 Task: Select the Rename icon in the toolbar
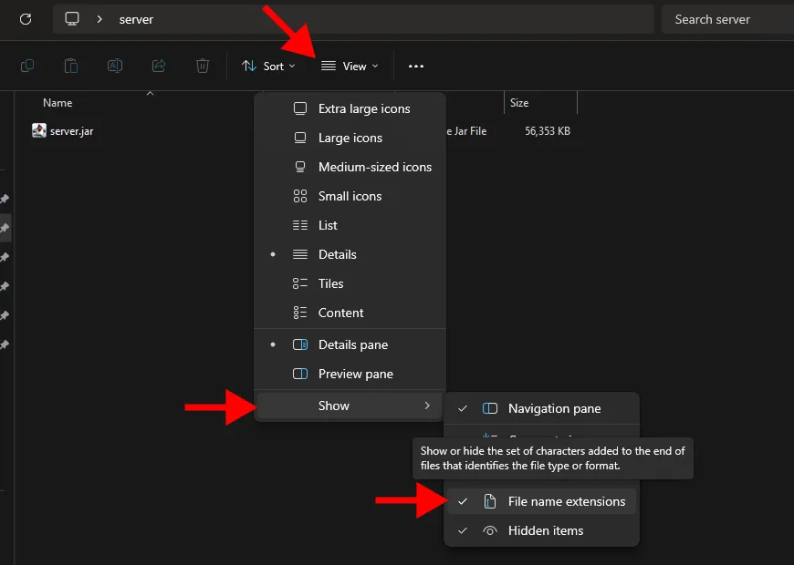pos(115,66)
